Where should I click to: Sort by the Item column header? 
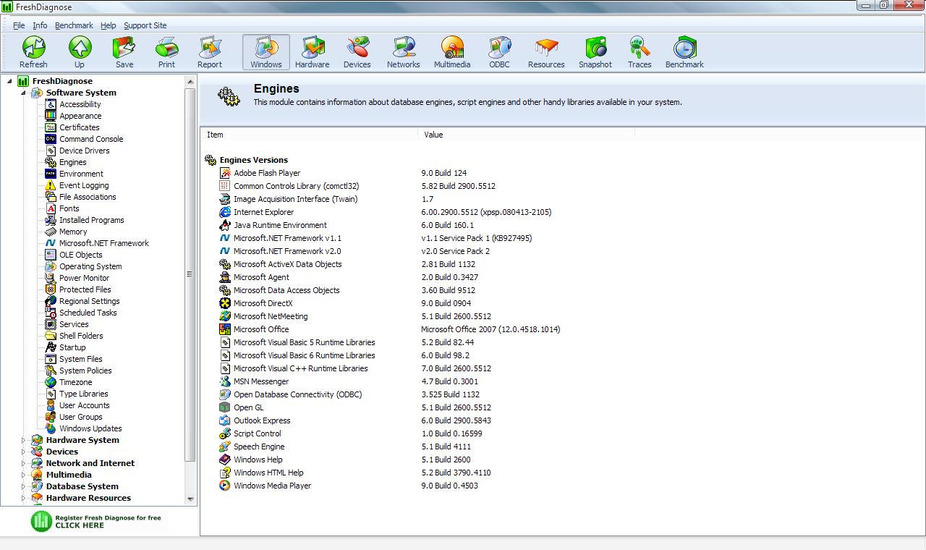coord(309,135)
